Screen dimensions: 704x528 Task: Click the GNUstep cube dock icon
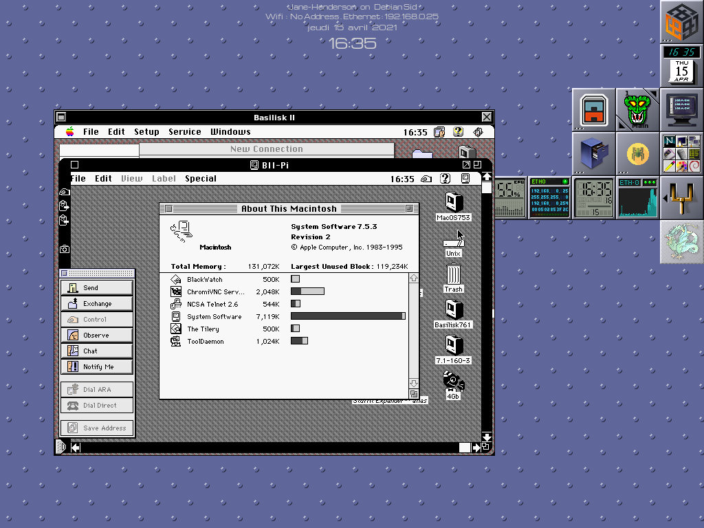click(681, 22)
